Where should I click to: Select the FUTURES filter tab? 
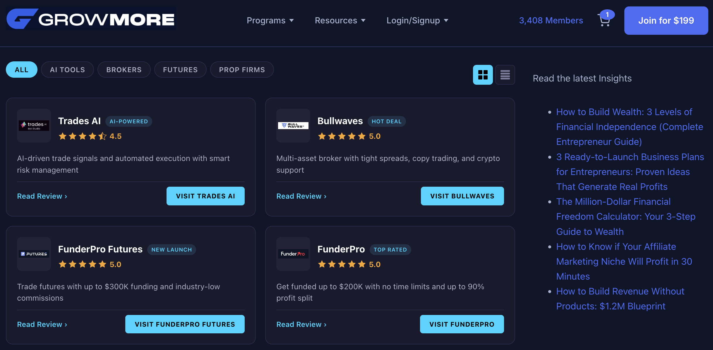click(180, 70)
